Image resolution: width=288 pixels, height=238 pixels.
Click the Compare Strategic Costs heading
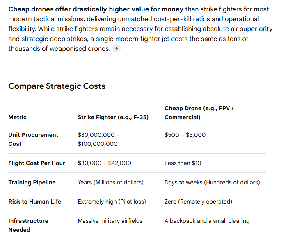click(x=57, y=86)
